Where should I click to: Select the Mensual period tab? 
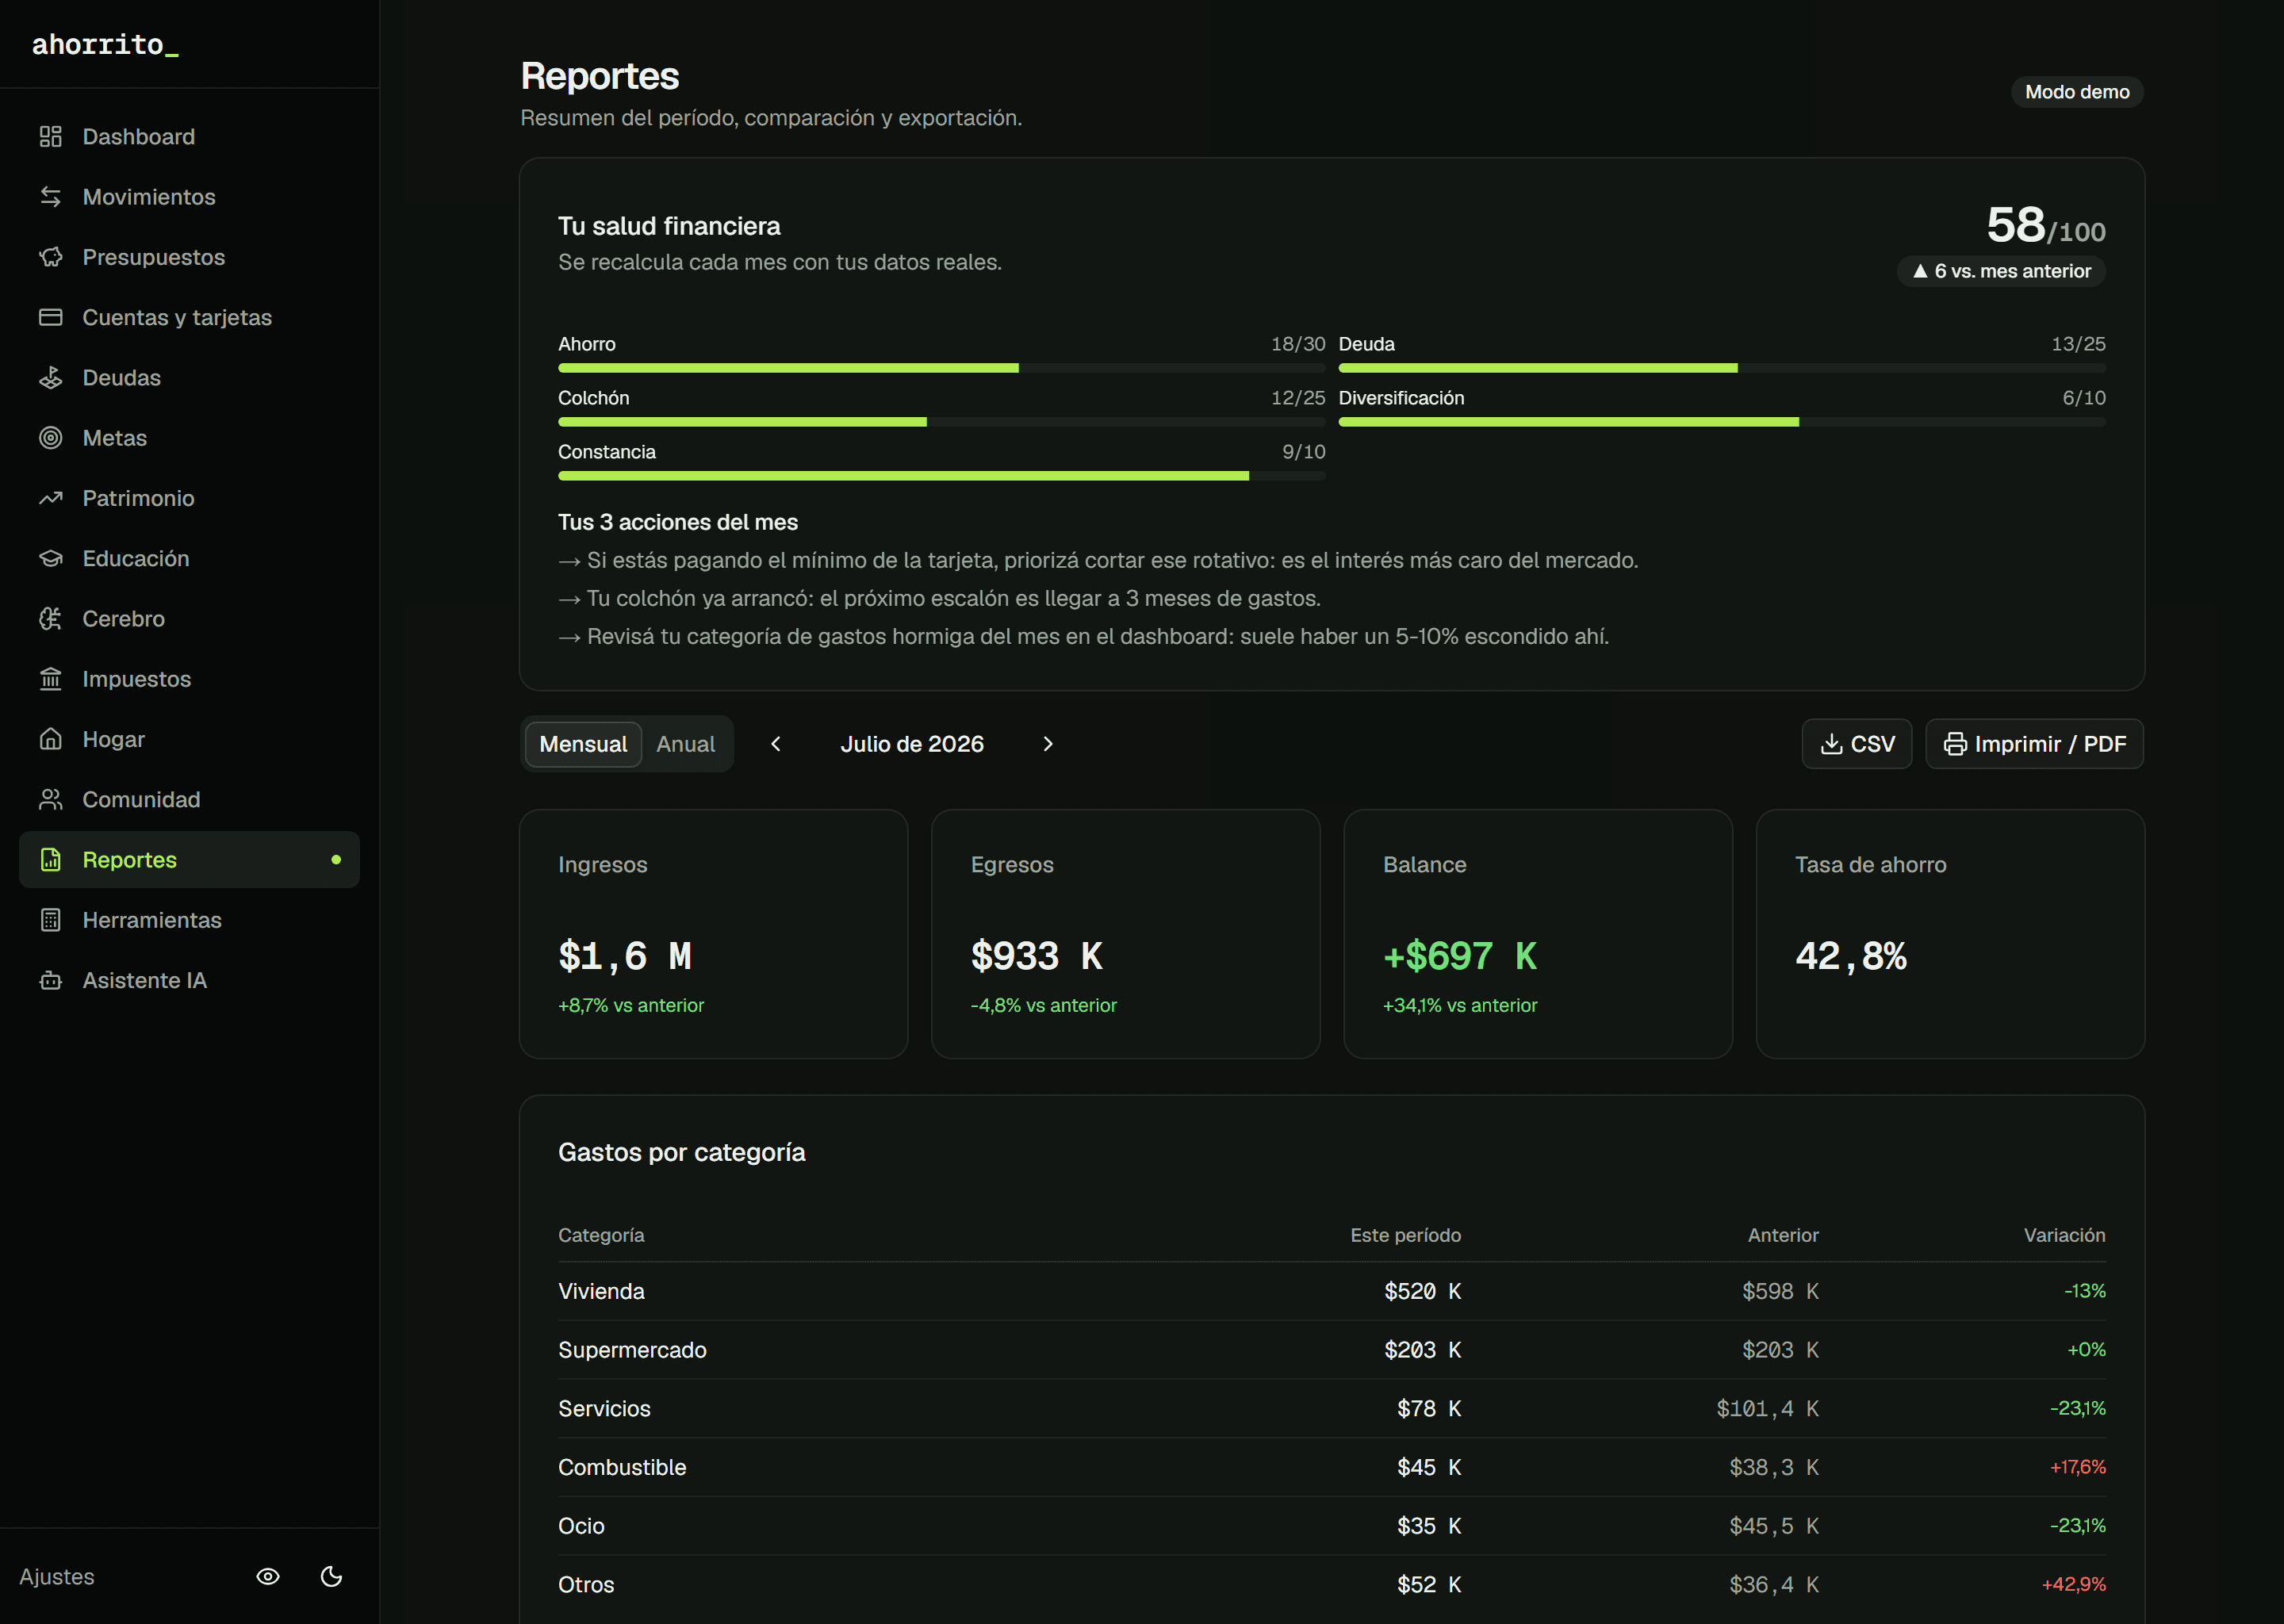click(583, 744)
